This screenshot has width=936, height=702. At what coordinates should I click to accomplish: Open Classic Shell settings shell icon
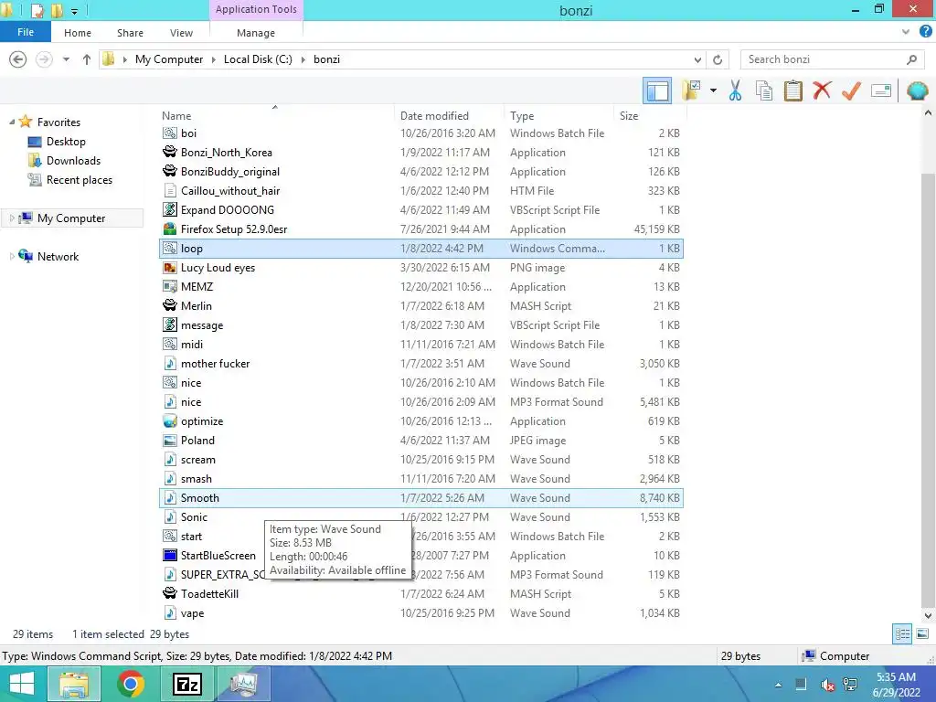click(916, 90)
